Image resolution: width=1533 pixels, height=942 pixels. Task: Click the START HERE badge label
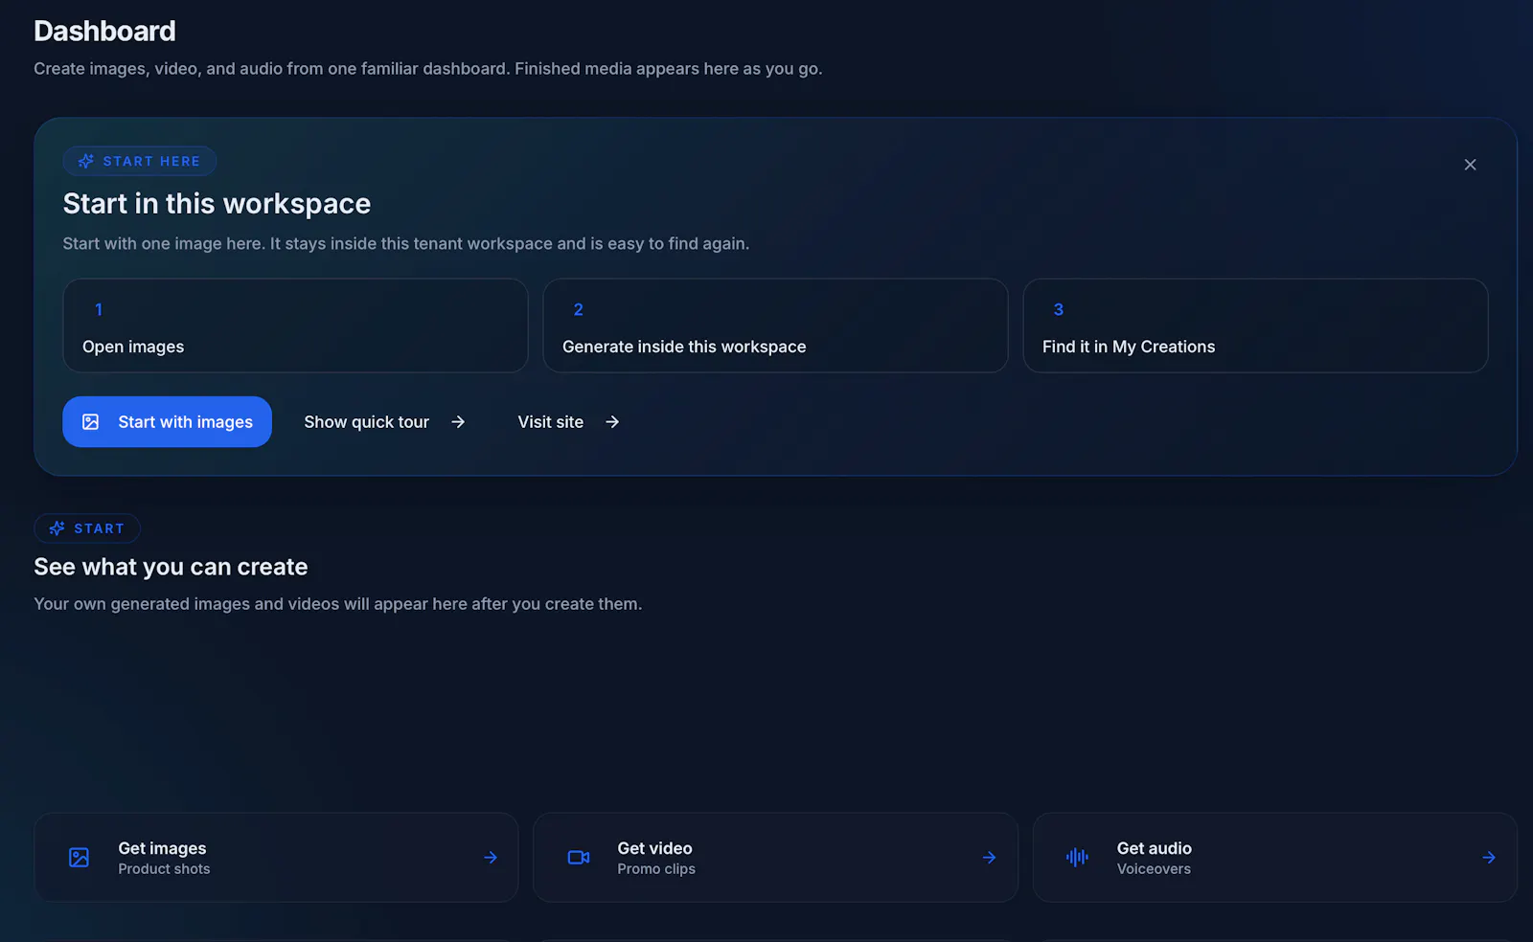[151, 161]
